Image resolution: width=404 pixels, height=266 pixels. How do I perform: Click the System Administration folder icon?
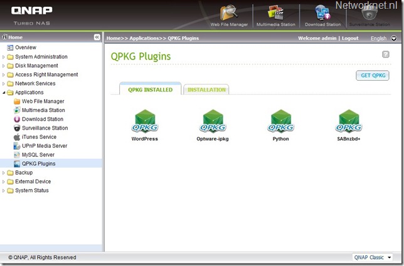(x=10, y=57)
